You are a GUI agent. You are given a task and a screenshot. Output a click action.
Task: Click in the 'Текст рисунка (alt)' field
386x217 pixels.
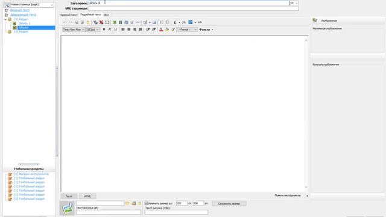109,212
